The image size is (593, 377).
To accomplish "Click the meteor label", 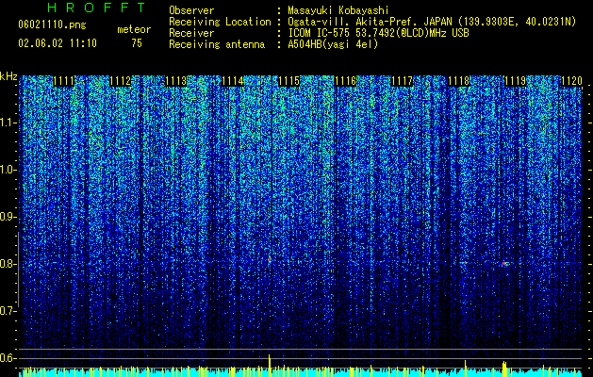I will 134,29.
